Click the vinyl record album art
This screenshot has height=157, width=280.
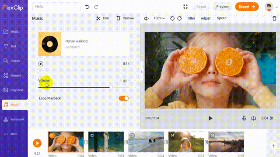50,44
